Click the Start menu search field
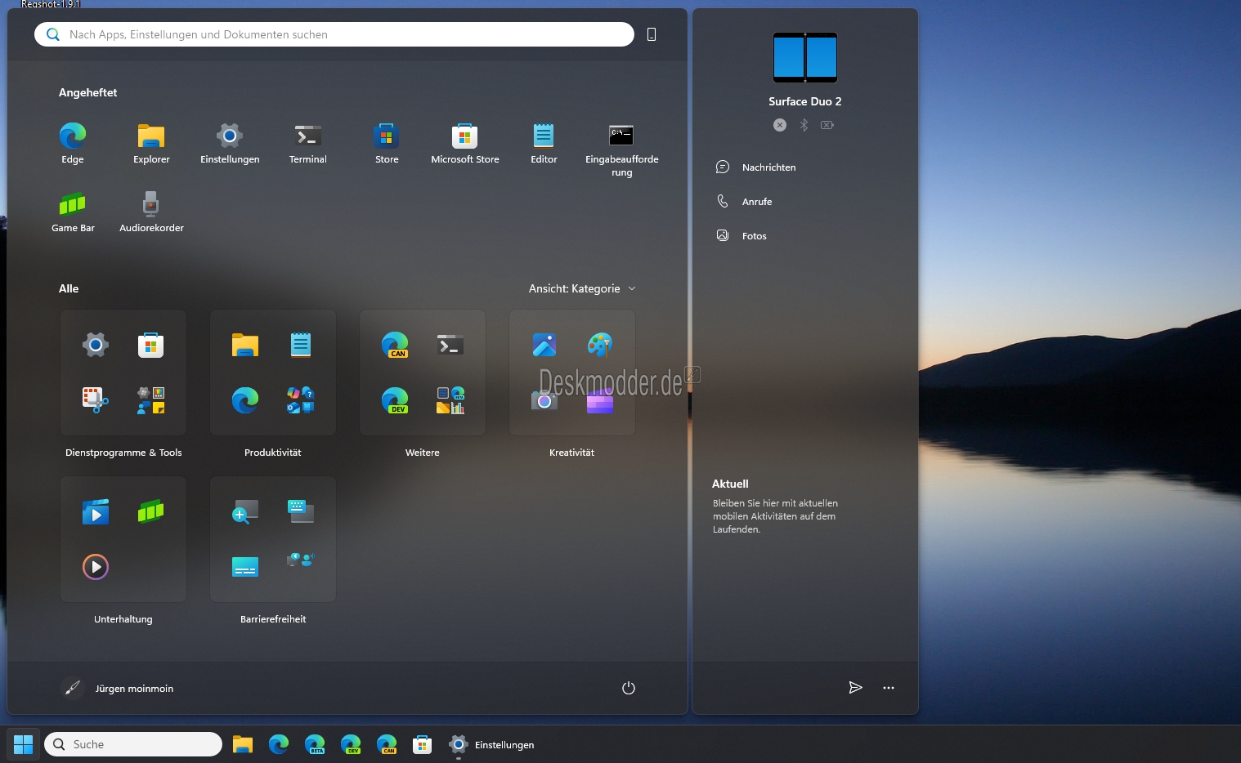This screenshot has height=763, width=1241. click(x=335, y=34)
